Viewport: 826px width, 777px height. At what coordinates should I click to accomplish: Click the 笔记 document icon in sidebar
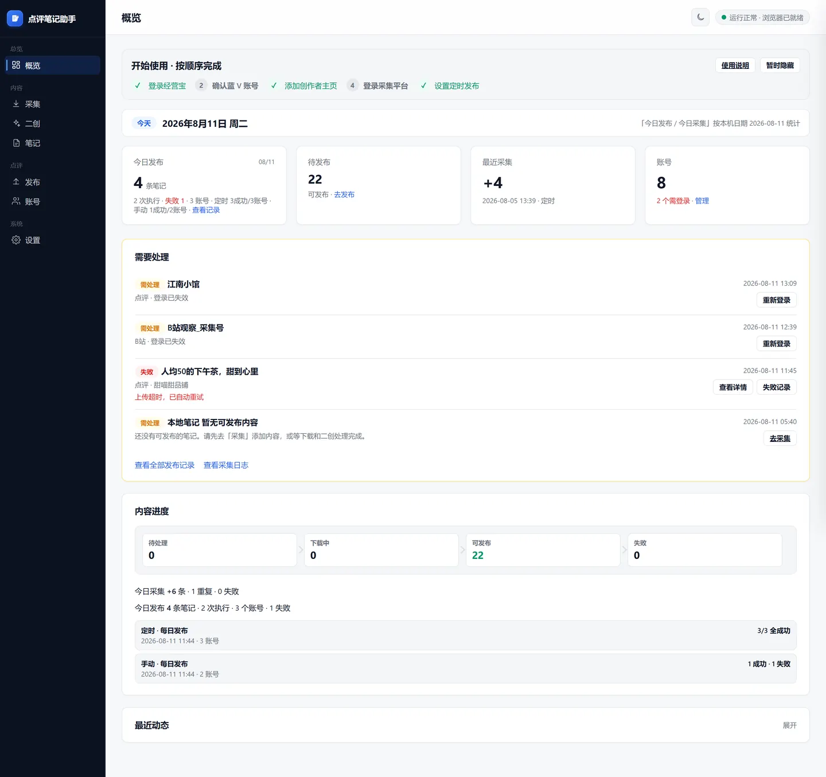click(x=16, y=143)
